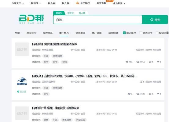Open the 【趣头条】 NK免领 post title
This screenshot has width=169, height=122.
pos(84,76)
